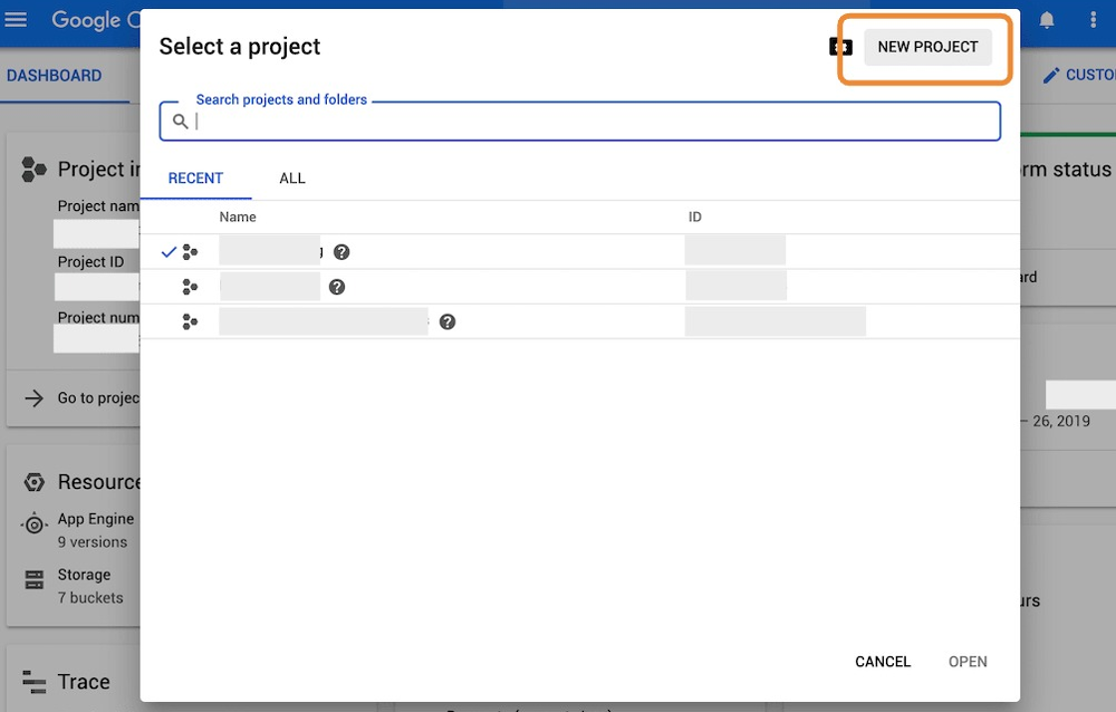Click the App Engine icon

pos(35,524)
